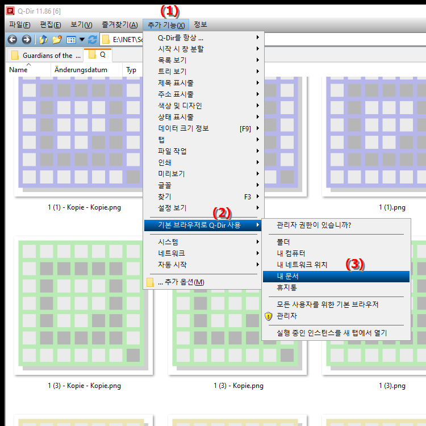Image resolution: width=426 pixels, height=426 pixels.
Task: Open the 편집(E) menu
Action: coord(51,25)
